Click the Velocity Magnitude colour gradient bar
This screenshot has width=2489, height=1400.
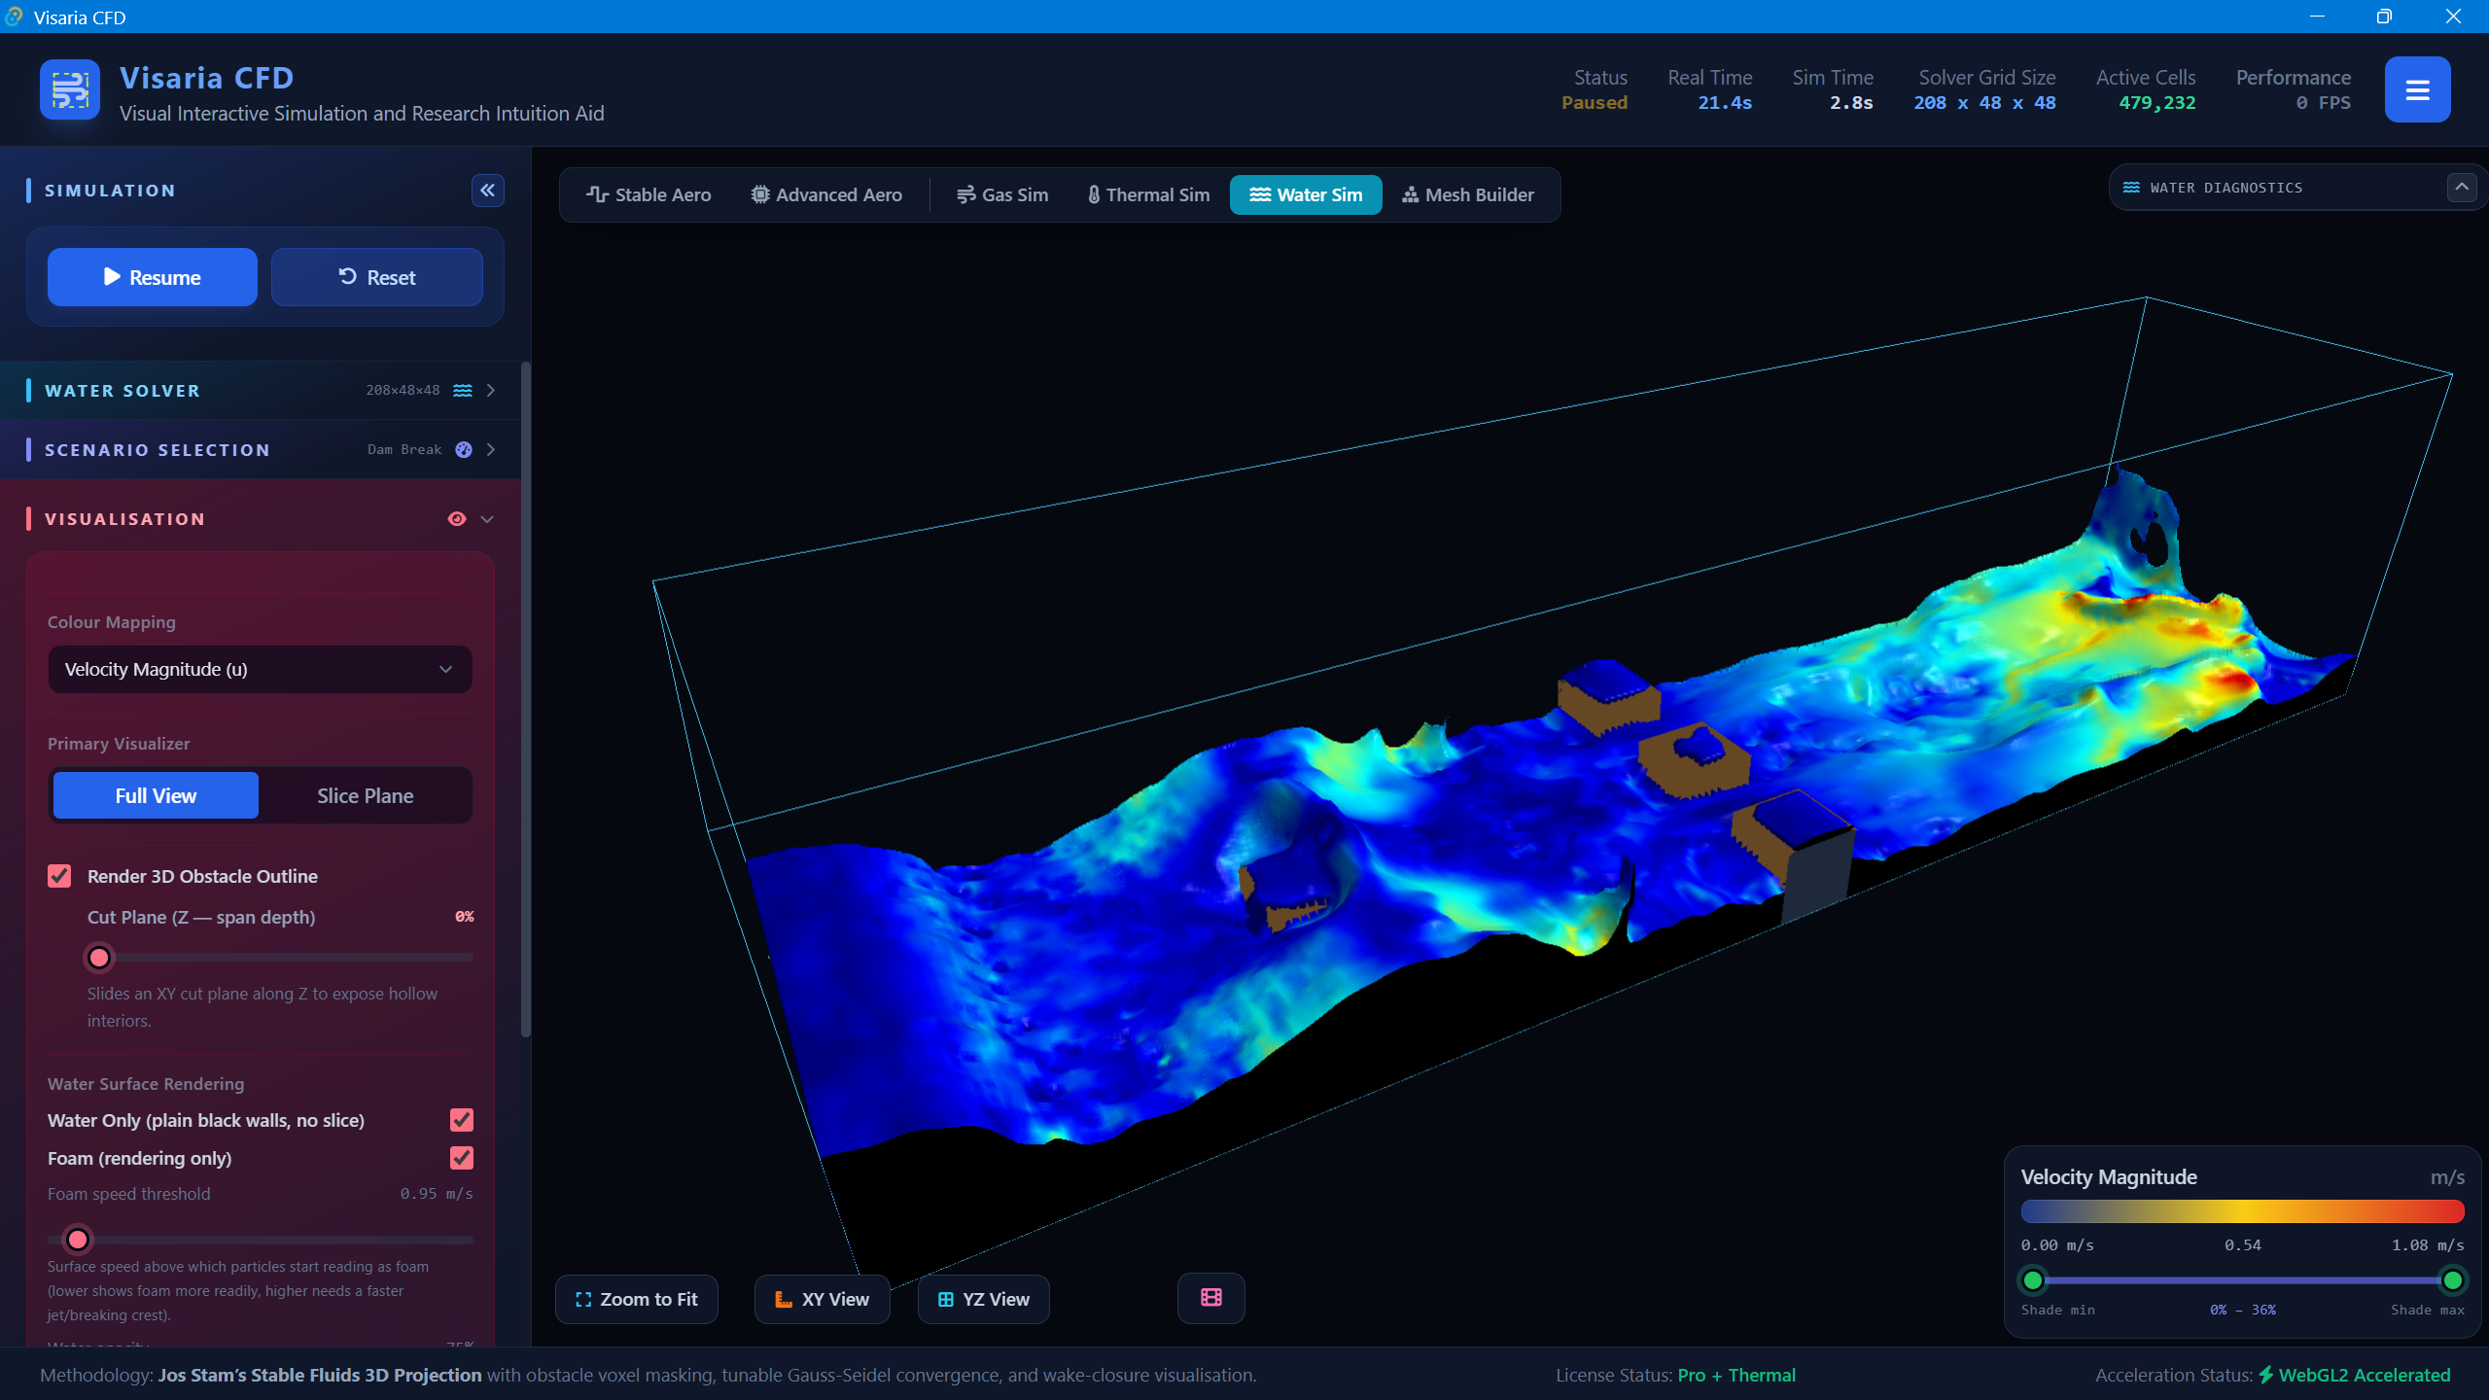pos(2243,1210)
